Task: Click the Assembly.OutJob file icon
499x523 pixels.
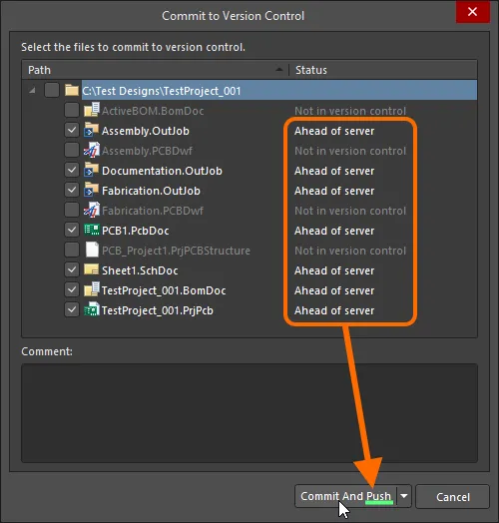Action: point(92,130)
